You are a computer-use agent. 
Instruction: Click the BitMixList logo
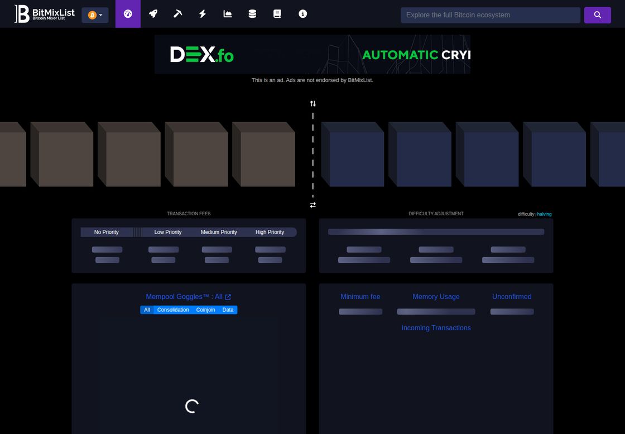[44, 14]
